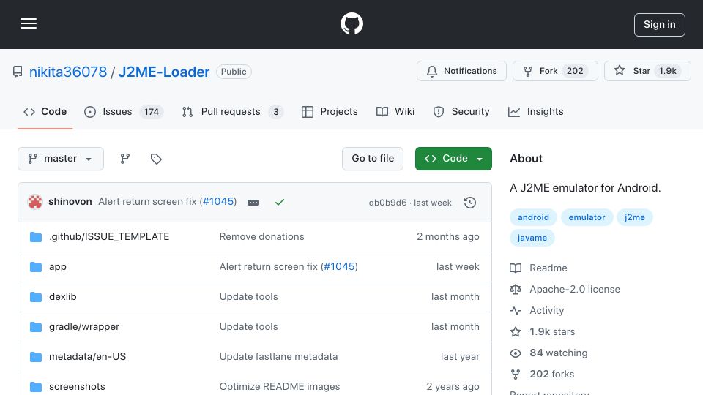Open 'Update tools' commit in gradle/wrapper row

[x=248, y=326]
